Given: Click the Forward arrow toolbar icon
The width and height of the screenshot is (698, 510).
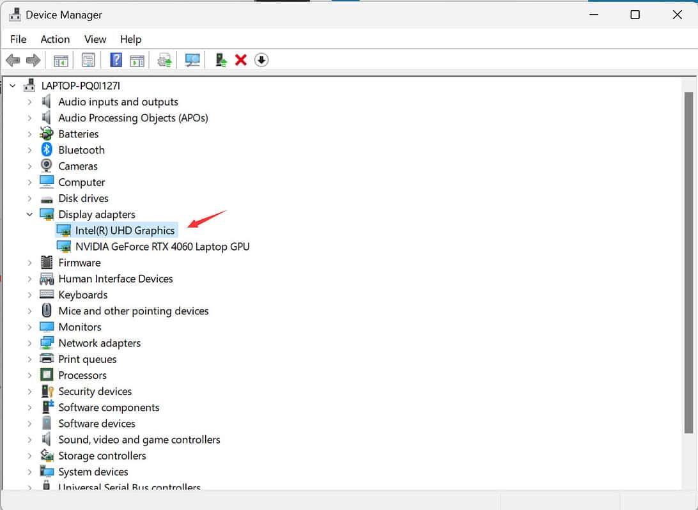Looking at the screenshot, I should 33,60.
